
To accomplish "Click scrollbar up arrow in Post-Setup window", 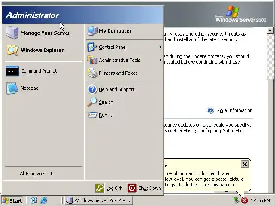I will click(x=270, y=30).
